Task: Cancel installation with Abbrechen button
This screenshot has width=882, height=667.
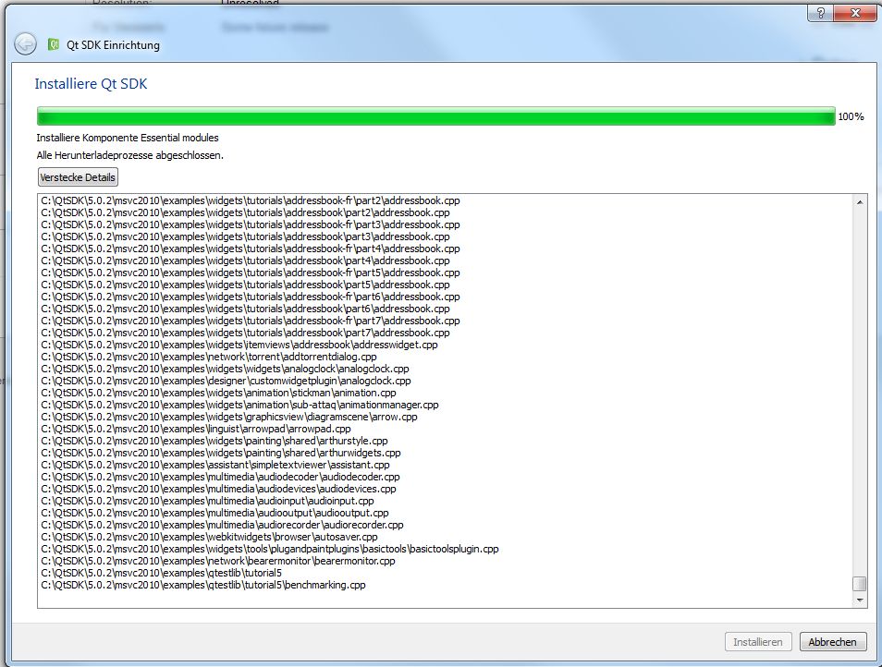Action: tap(832, 642)
